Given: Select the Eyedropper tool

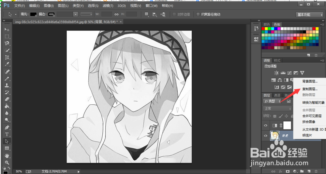Looking at the screenshot, I should [x=7, y=64].
